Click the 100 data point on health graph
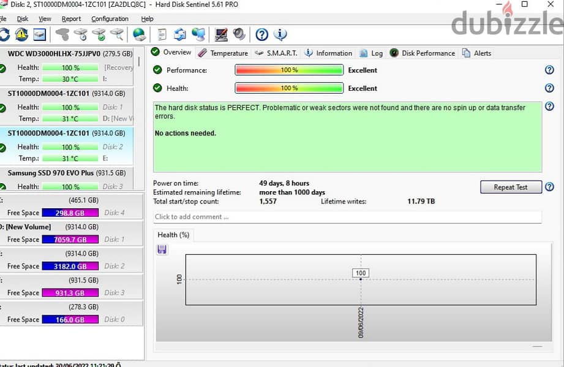Viewport: 564px width, 367px height. pyautogui.click(x=361, y=279)
